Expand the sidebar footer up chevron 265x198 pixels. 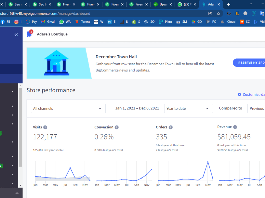click(17, 193)
